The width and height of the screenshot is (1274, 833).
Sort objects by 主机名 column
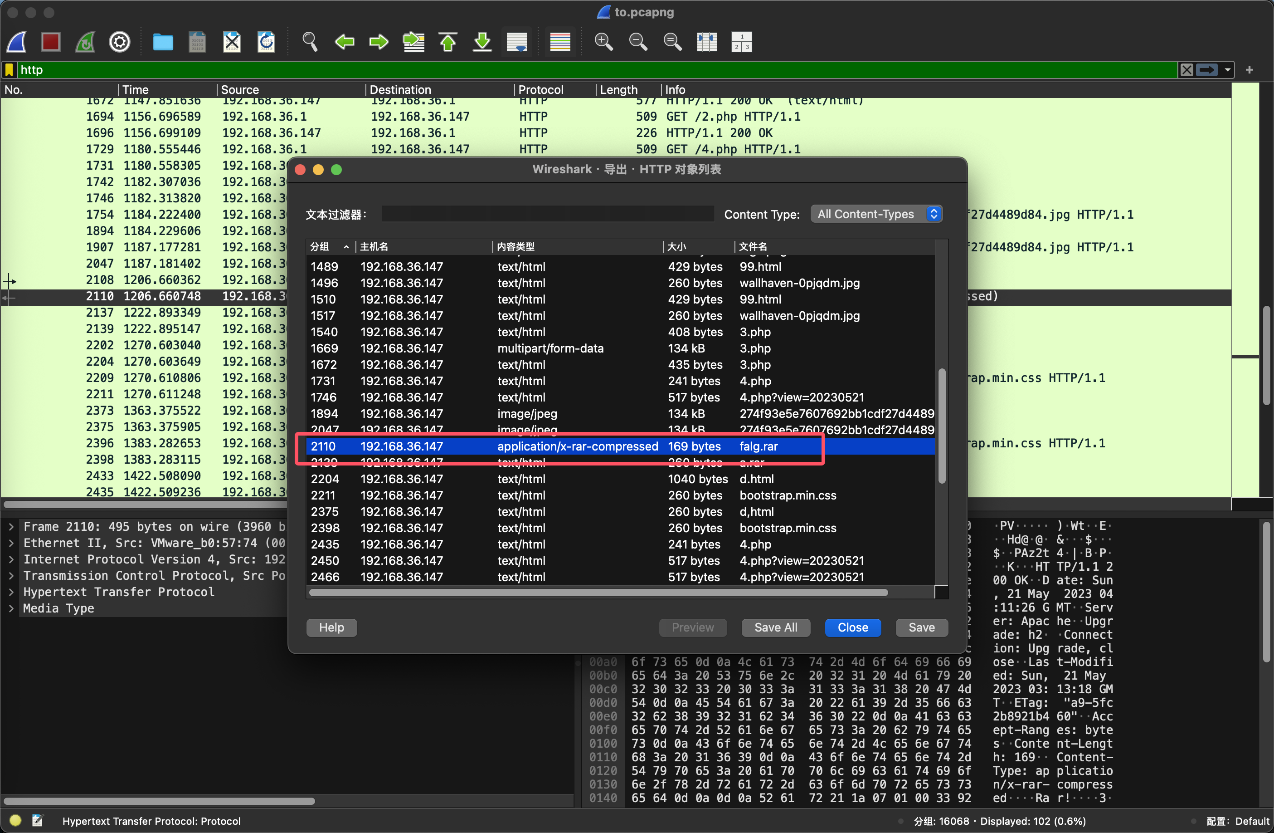pos(423,246)
